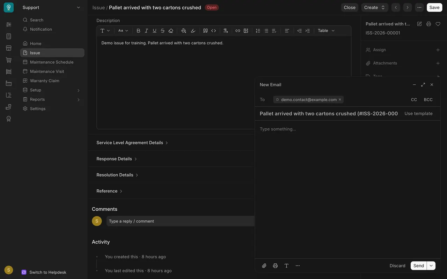The width and height of the screenshot is (447, 279).
Task: Send the new email
Action: pyautogui.click(x=419, y=266)
